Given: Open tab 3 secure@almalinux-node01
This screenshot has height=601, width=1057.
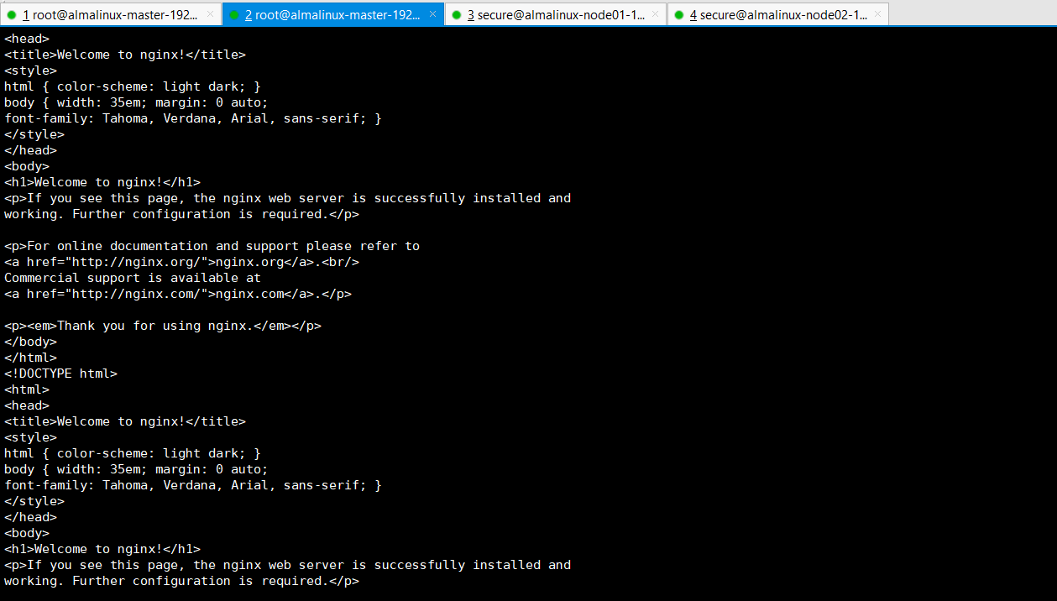Looking at the screenshot, I should click(x=556, y=14).
